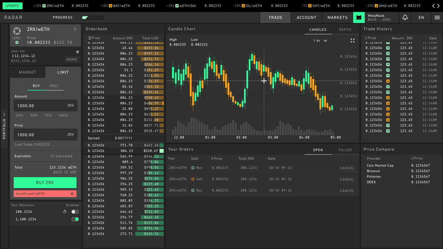The width and height of the screenshot is (443, 249).
Task: Open the MARKETS tab
Action: [337, 17]
